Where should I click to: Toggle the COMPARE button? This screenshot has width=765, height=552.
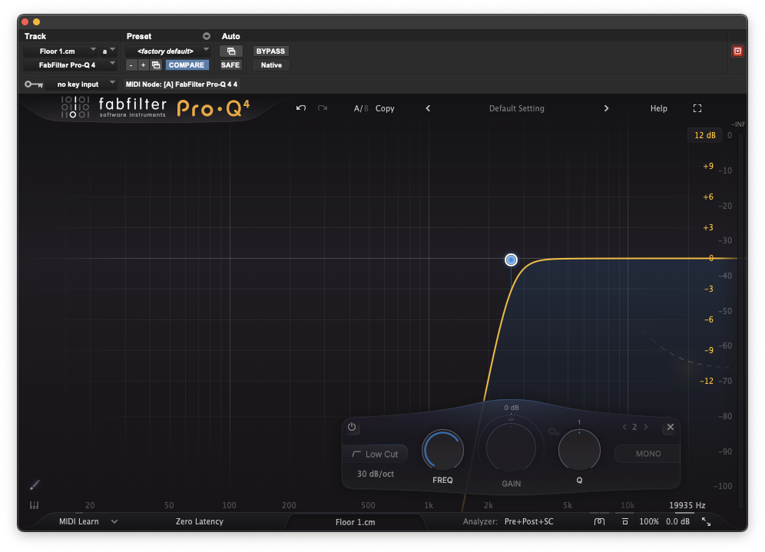(187, 64)
